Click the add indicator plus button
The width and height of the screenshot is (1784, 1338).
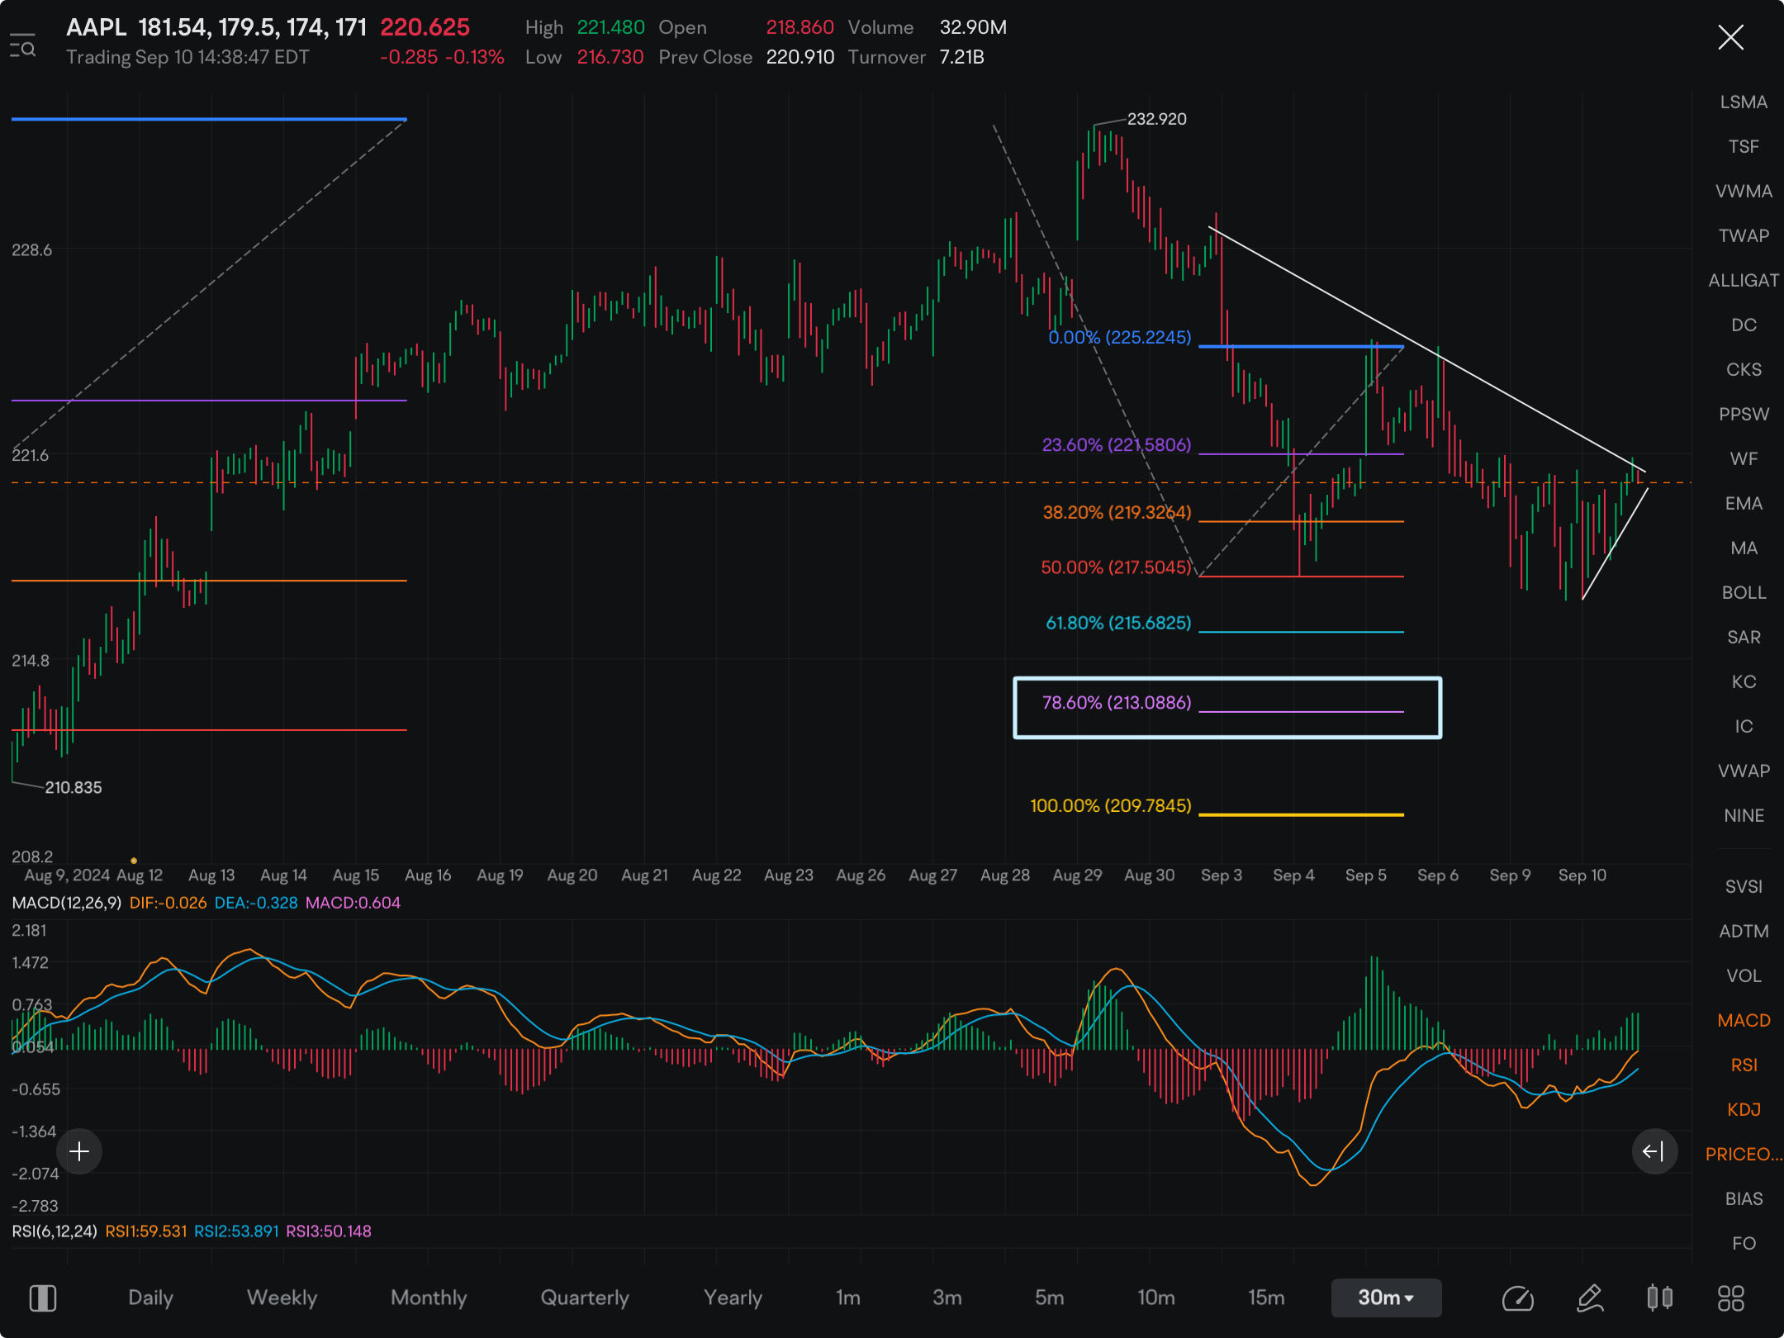pos(80,1151)
